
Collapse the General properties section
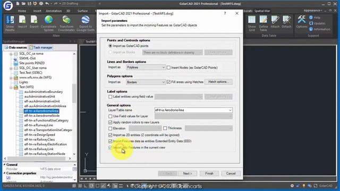tap(5, 164)
